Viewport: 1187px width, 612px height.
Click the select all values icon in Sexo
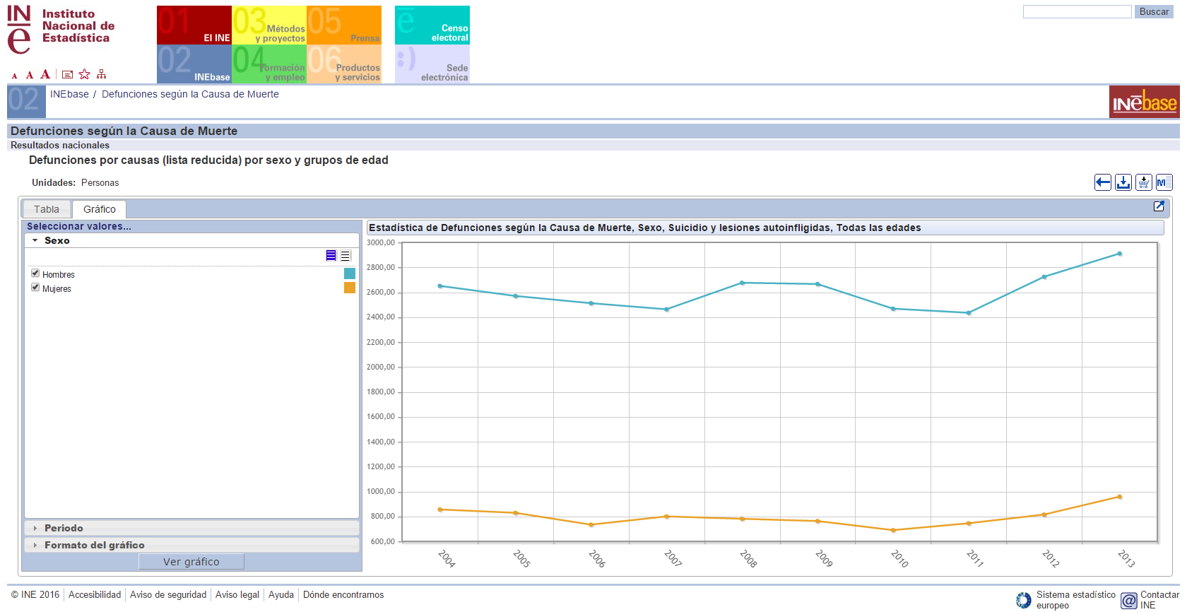331,256
